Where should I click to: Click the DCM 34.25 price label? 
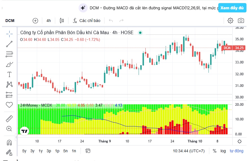click(x=234, y=48)
